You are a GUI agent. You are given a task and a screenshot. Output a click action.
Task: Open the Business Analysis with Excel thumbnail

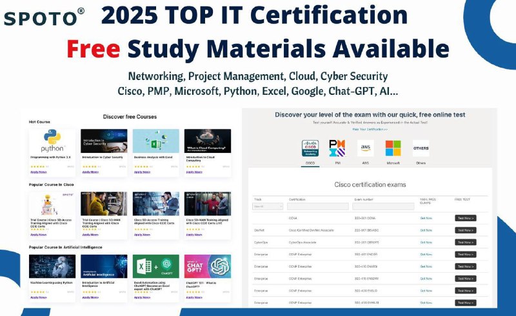pos(156,141)
